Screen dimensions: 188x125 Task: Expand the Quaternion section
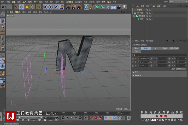[x=159, y=72]
